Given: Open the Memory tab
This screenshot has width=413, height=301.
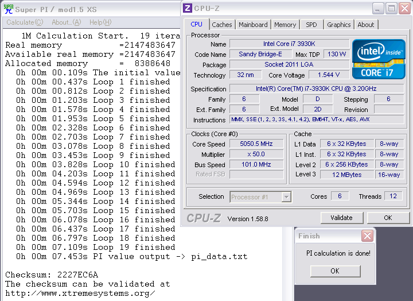Looking at the screenshot, I should [285, 25].
